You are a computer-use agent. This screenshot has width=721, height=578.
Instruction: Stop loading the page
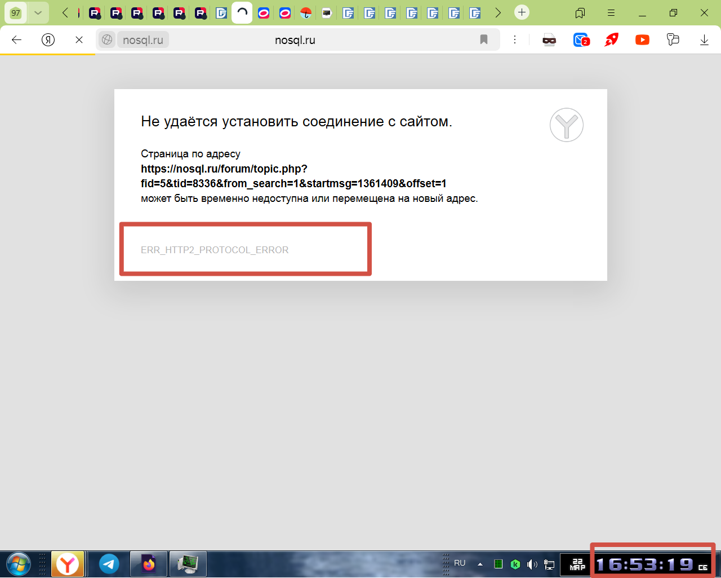coord(79,39)
